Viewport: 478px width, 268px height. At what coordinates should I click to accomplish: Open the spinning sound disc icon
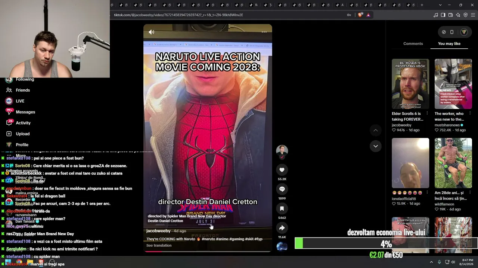282,247
